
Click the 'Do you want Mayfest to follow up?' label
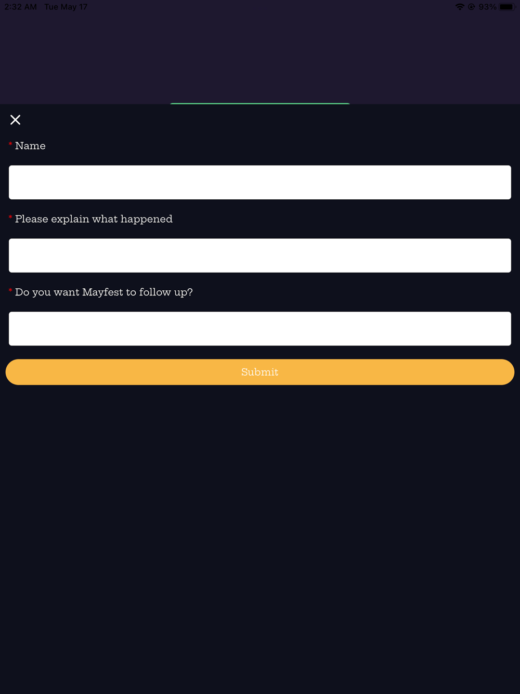pos(103,292)
